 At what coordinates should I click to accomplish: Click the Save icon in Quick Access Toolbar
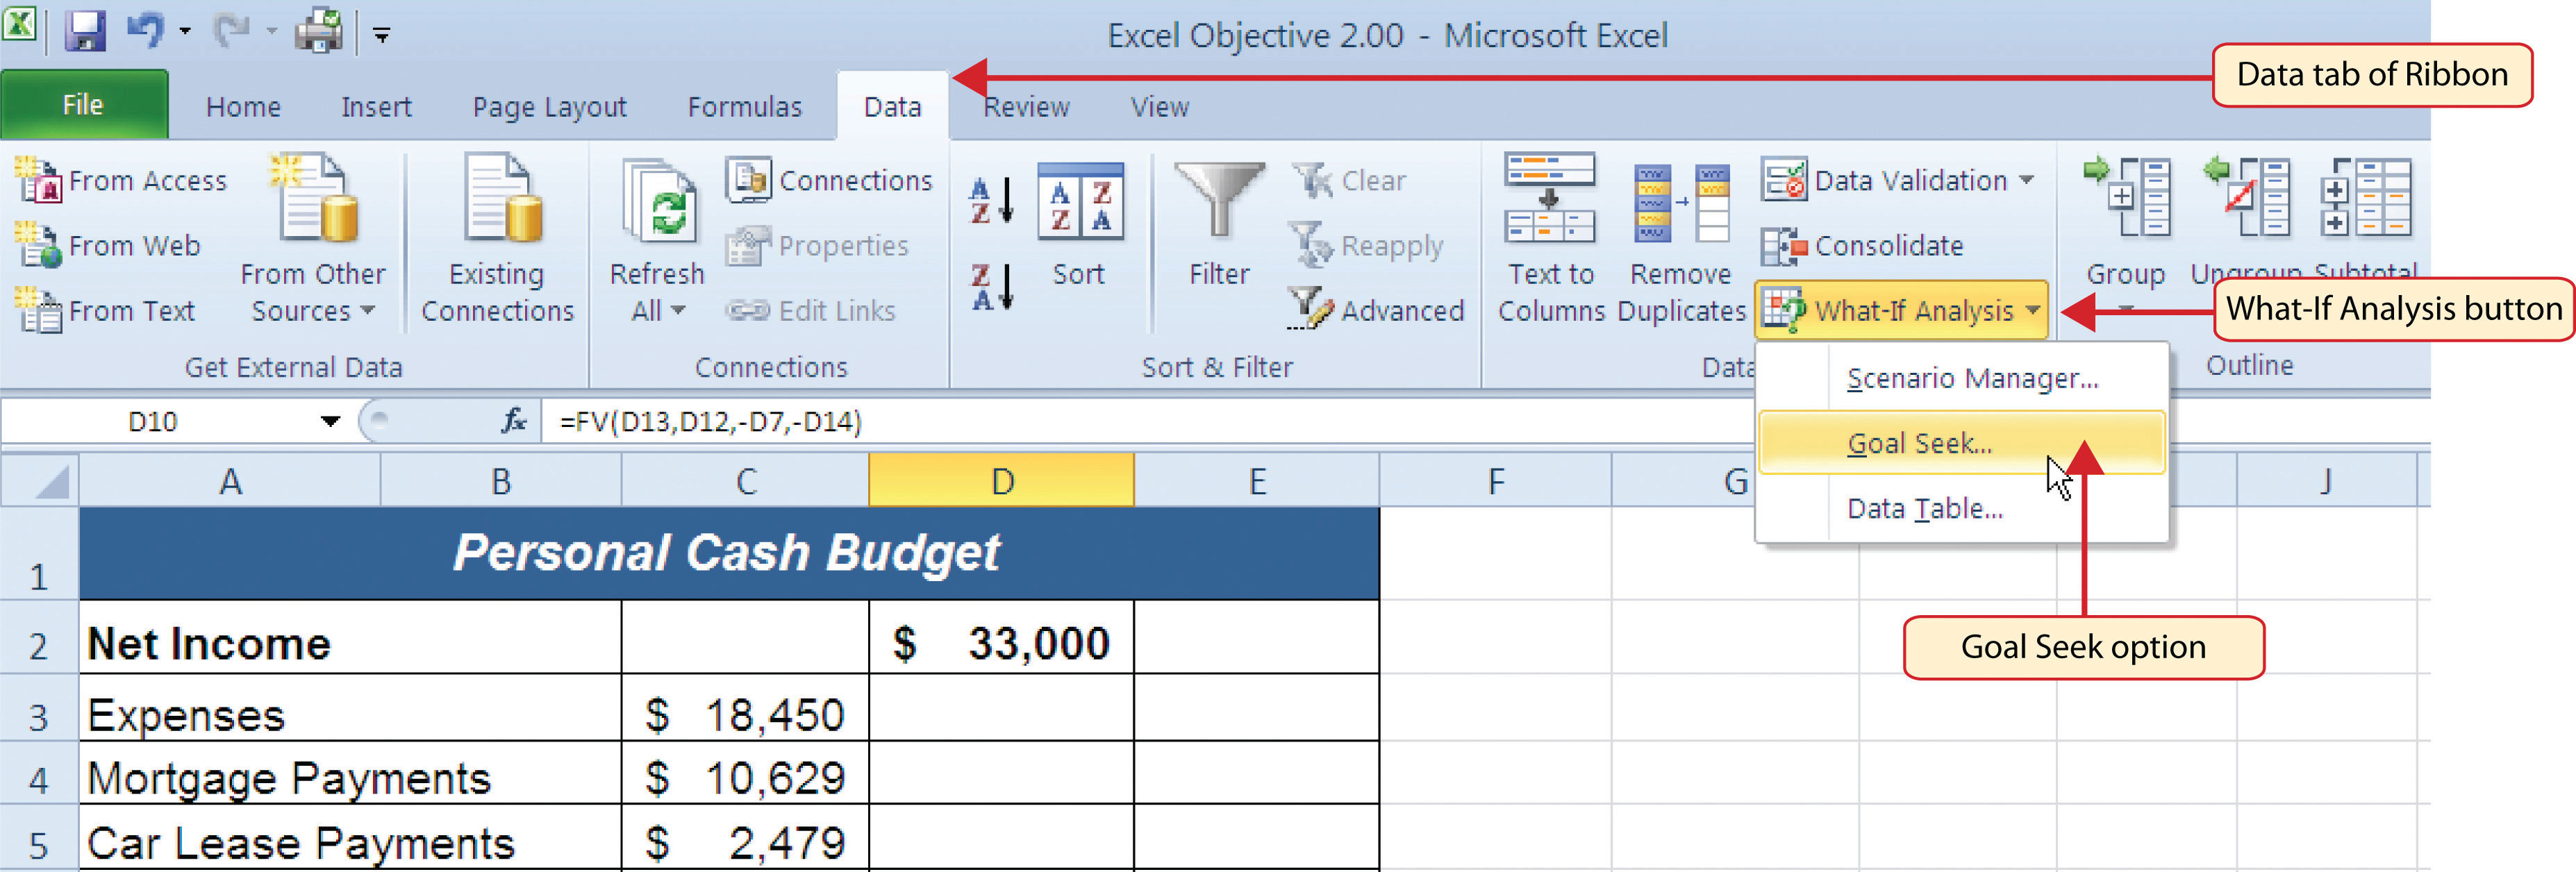[x=85, y=31]
